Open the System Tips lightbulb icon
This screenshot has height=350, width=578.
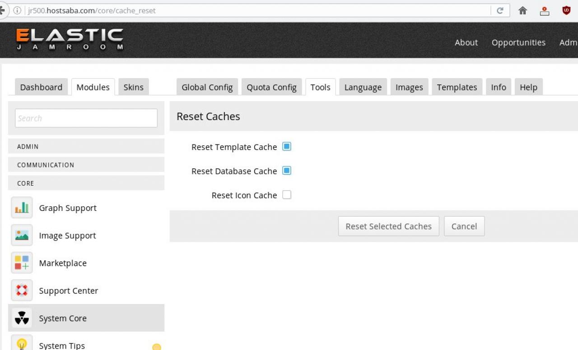coord(22,343)
